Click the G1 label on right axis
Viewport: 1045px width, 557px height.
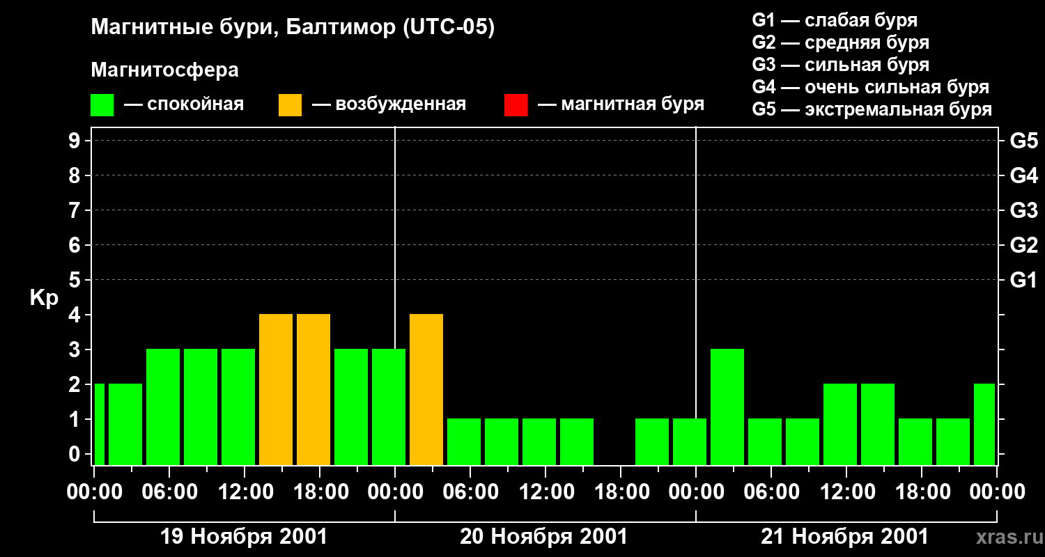(x=1023, y=280)
